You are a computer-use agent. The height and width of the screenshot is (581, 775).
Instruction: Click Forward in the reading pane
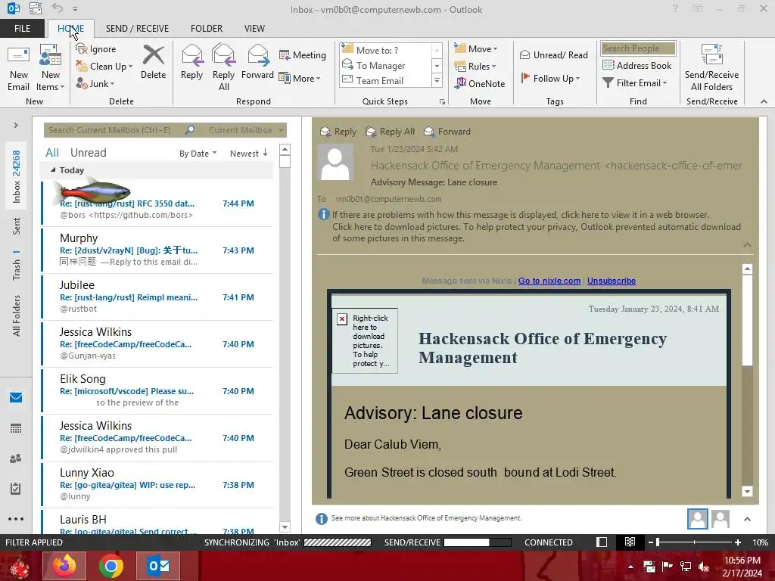click(447, 132)
